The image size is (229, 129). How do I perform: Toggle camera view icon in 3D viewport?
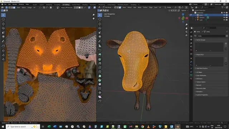coord(186,32)
